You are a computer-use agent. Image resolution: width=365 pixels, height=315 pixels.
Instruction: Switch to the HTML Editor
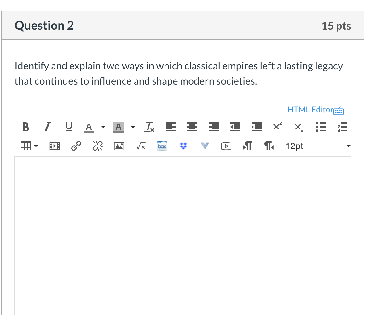click(315, 110)
